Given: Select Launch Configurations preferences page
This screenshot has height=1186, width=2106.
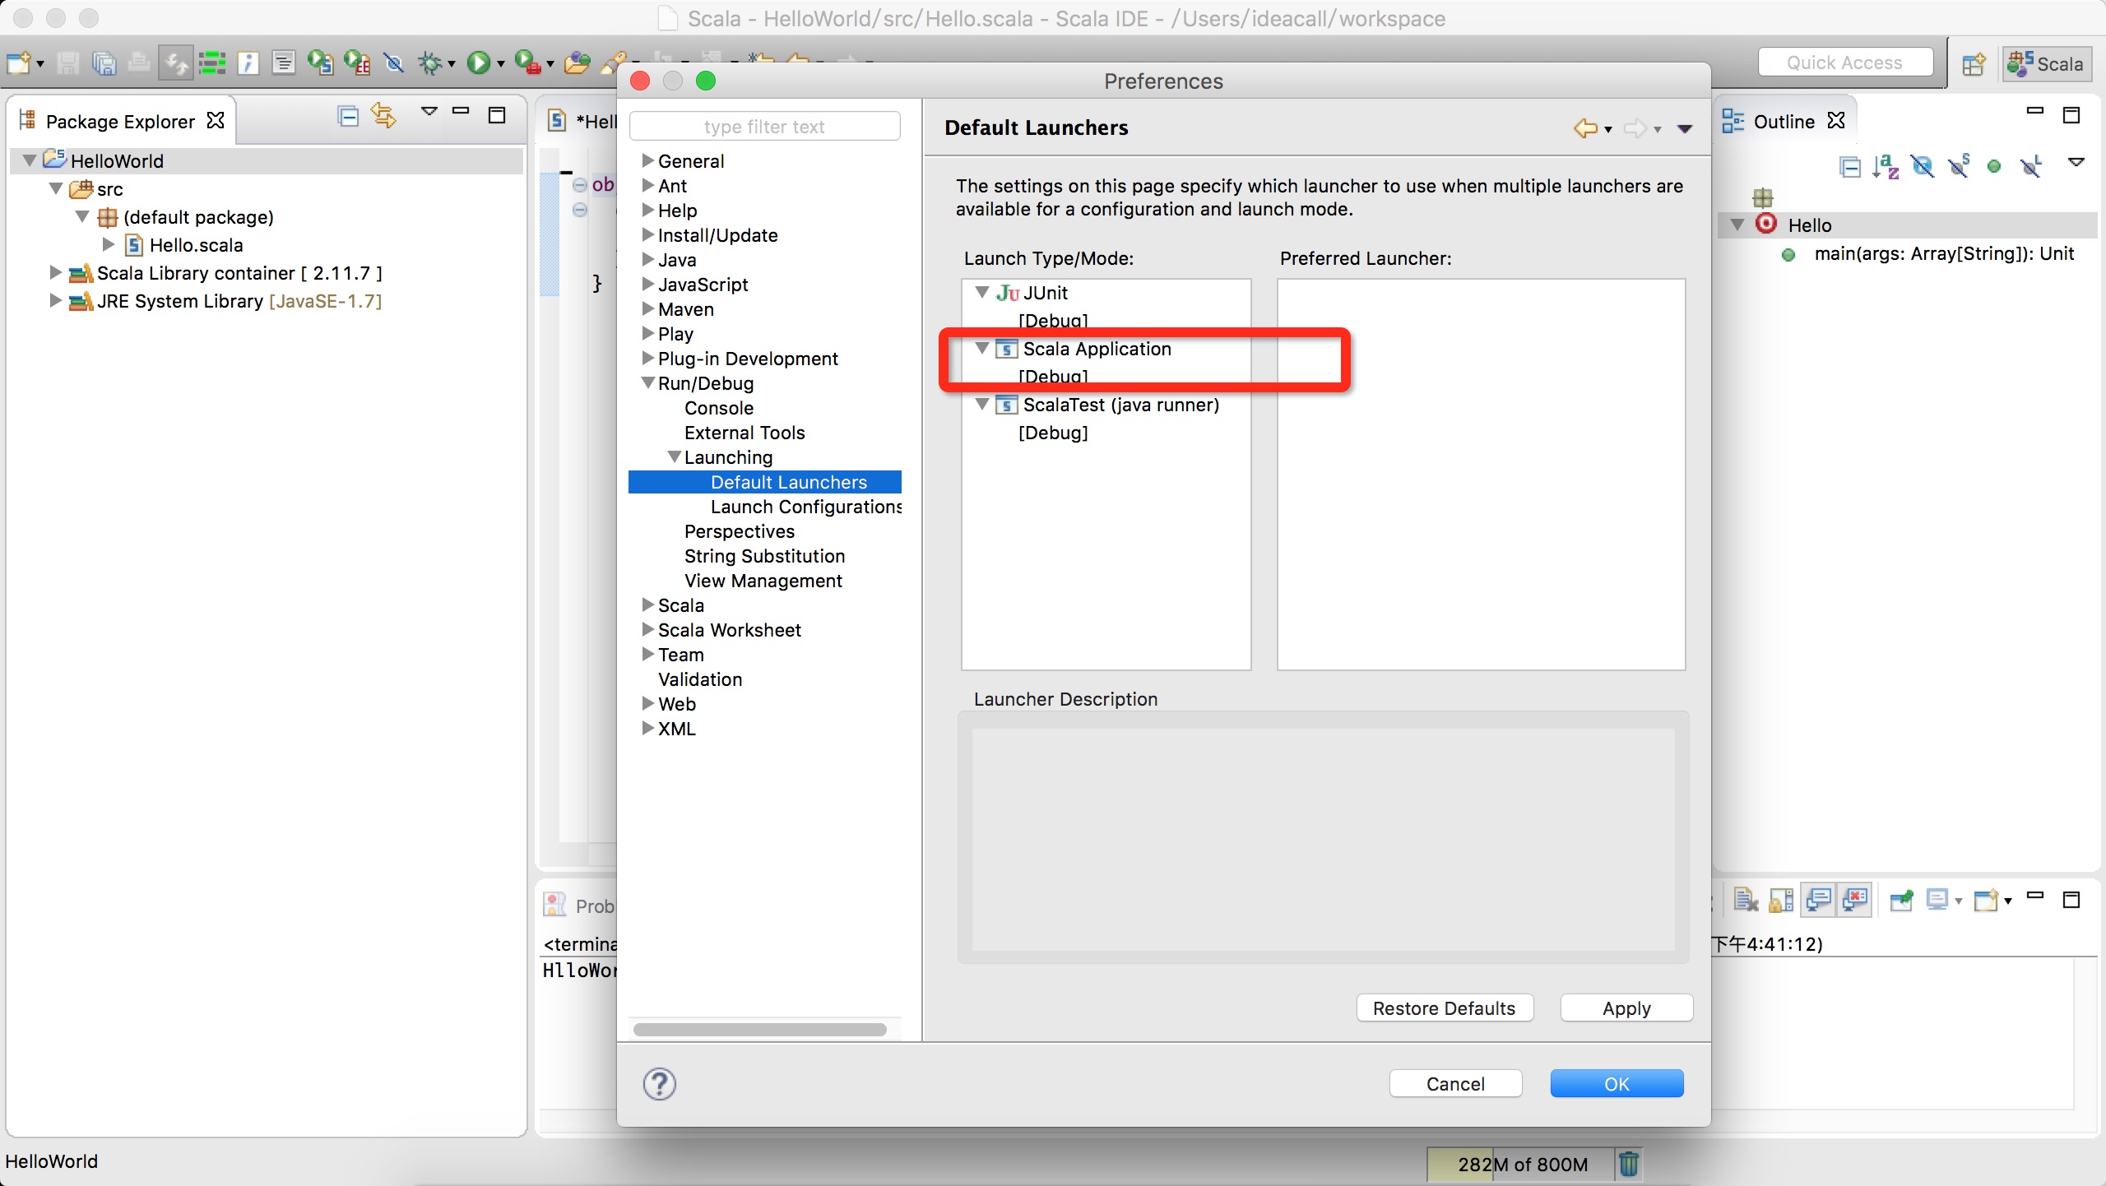Looking at the screenshot, I should coord(805,507).
